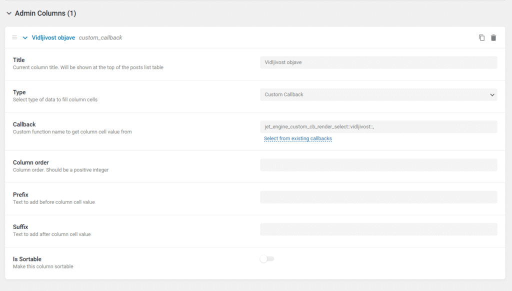The width and height of the screenshot is (512, 291).
Task: Click the Type setting label
Action: coord(19,92)
